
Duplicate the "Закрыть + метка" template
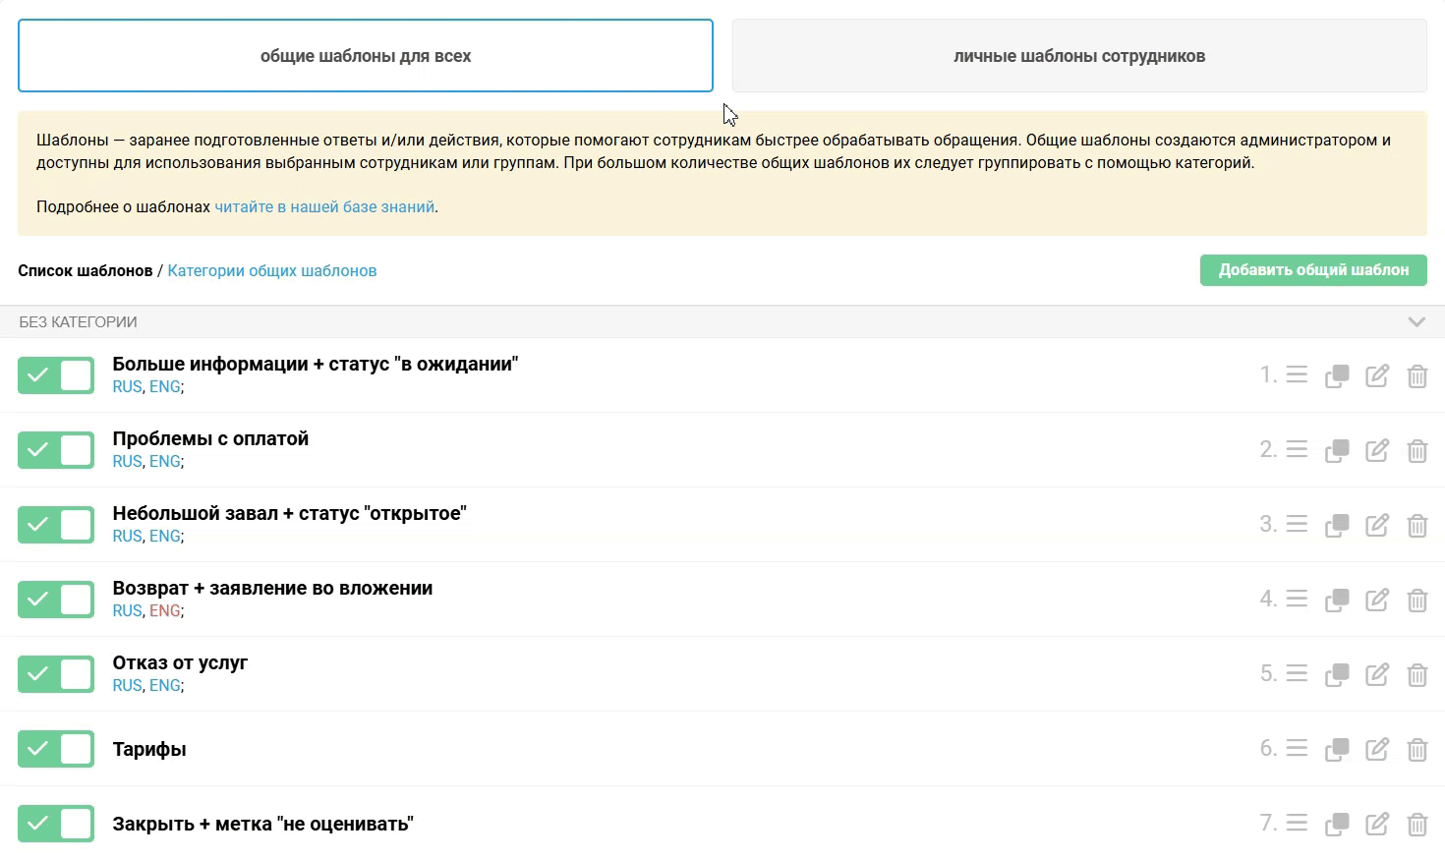coord(1337,824)
